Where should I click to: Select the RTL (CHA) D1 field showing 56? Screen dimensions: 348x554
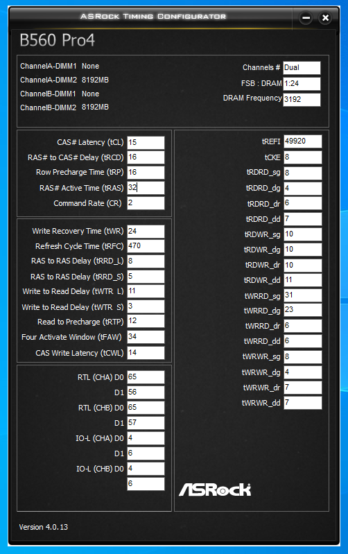point(146,392)
